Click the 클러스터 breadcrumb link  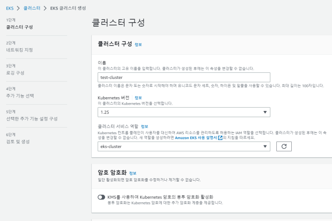coord(32,8)
